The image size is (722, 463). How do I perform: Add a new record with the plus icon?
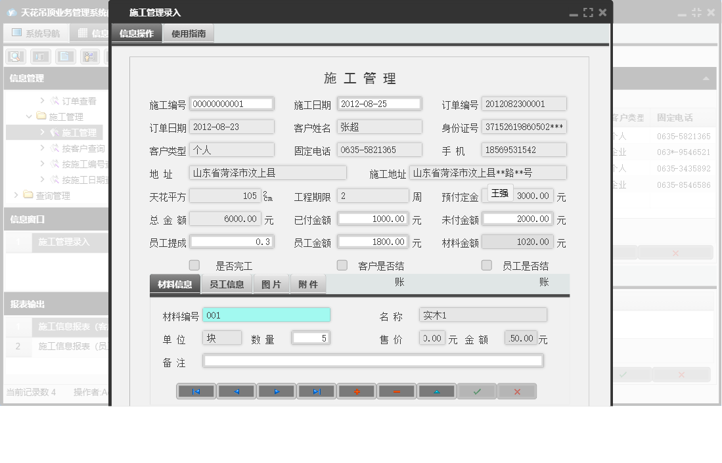point(357,391)
